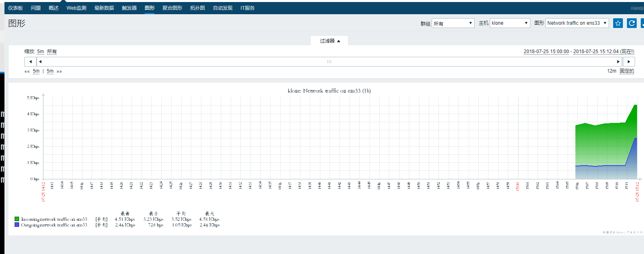The image size is (644, 254).
Task: Move back 5m using left 5m link
Action: 36,71
